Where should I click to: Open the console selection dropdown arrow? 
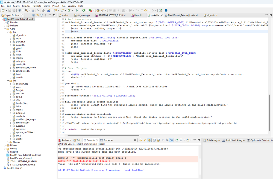click(184, 140)
